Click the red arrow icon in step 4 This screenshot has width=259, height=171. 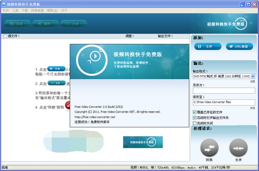[68, 105]
